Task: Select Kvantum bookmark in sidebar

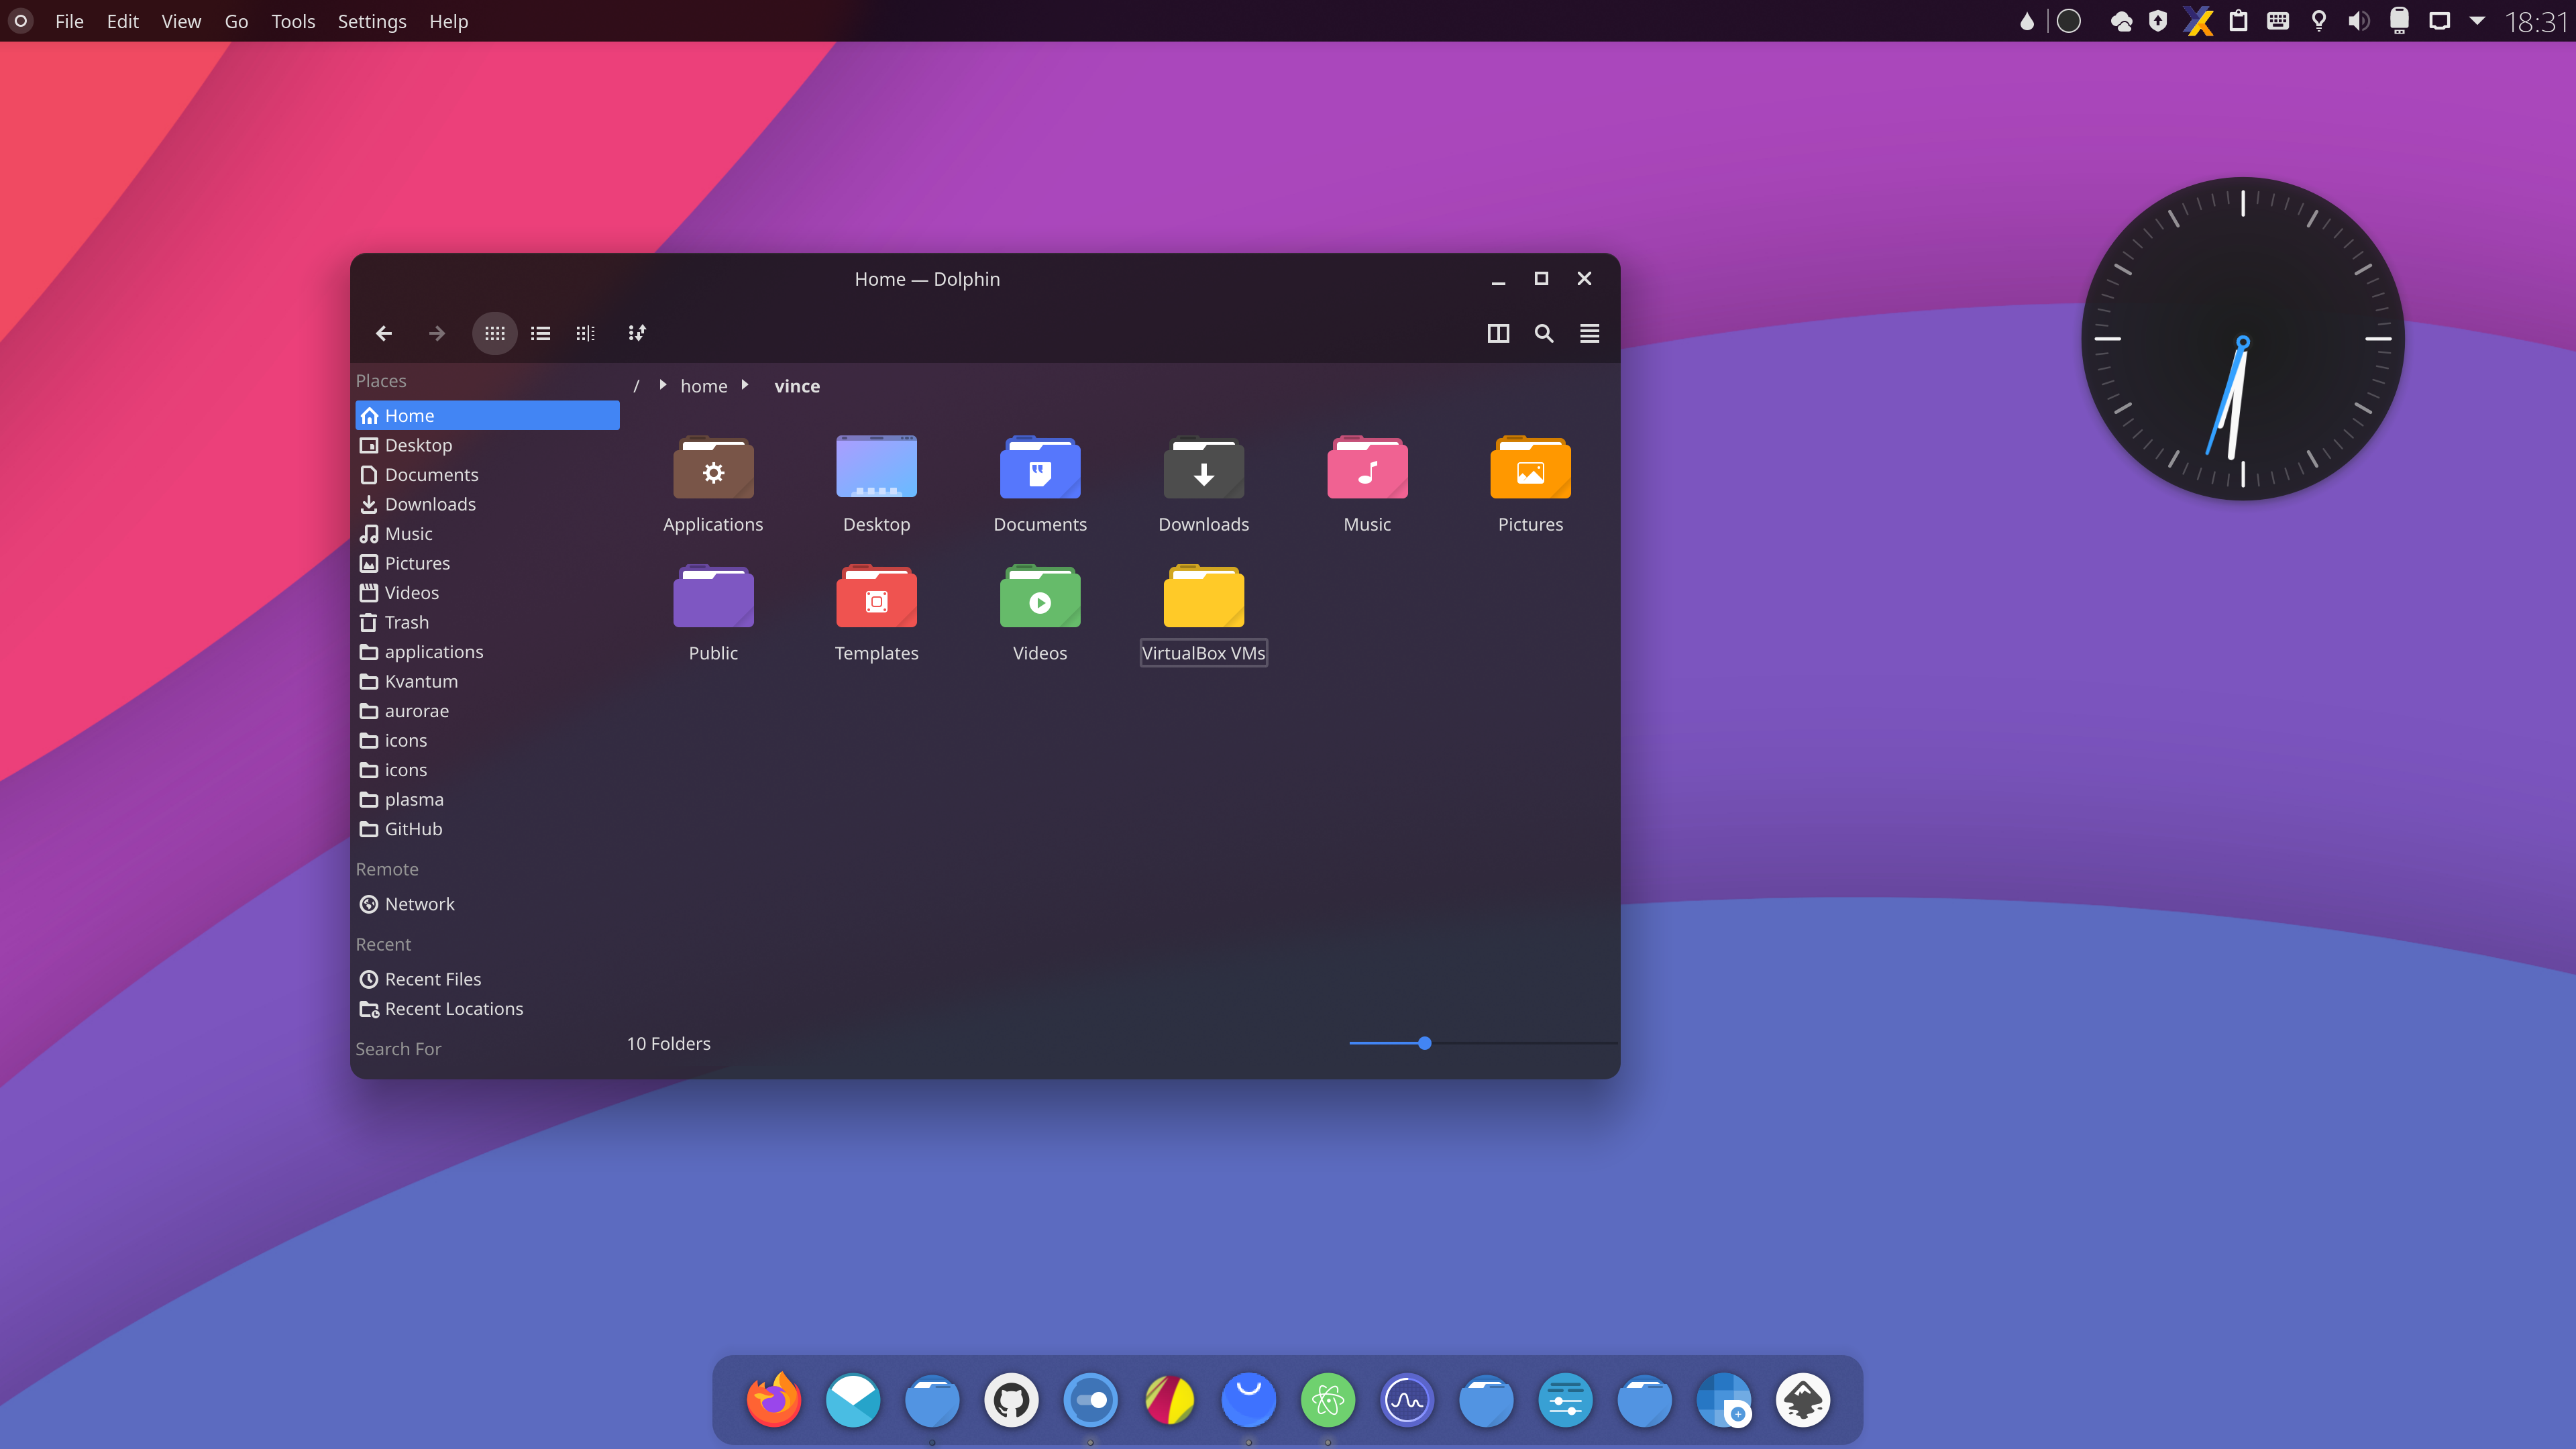Action: [x=487, y=681]
